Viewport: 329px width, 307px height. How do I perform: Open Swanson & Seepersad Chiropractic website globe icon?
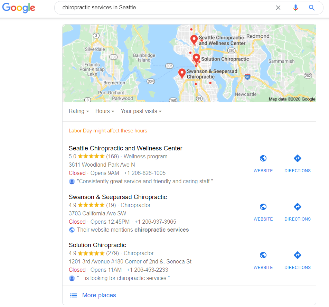click(263, 207)
